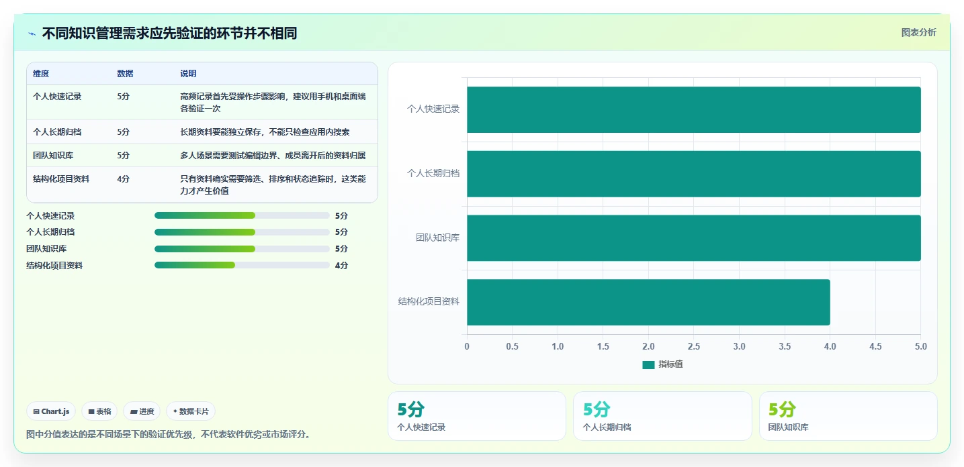Click the 团队知识库 chart bar
This screenshot has height=467, width=964.
click(x=694, y=238)
